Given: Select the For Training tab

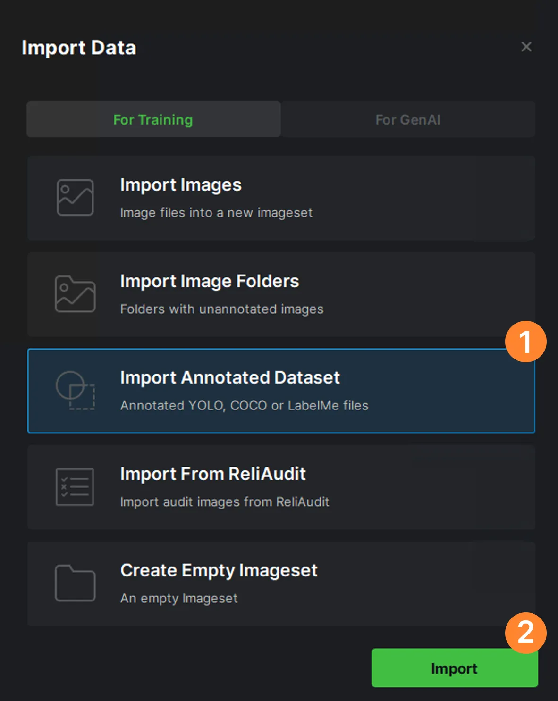Looking at the screenshot, I should (153, 119).
